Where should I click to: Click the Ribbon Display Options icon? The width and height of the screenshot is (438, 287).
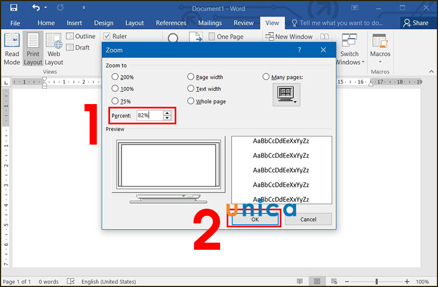[354, 8]
